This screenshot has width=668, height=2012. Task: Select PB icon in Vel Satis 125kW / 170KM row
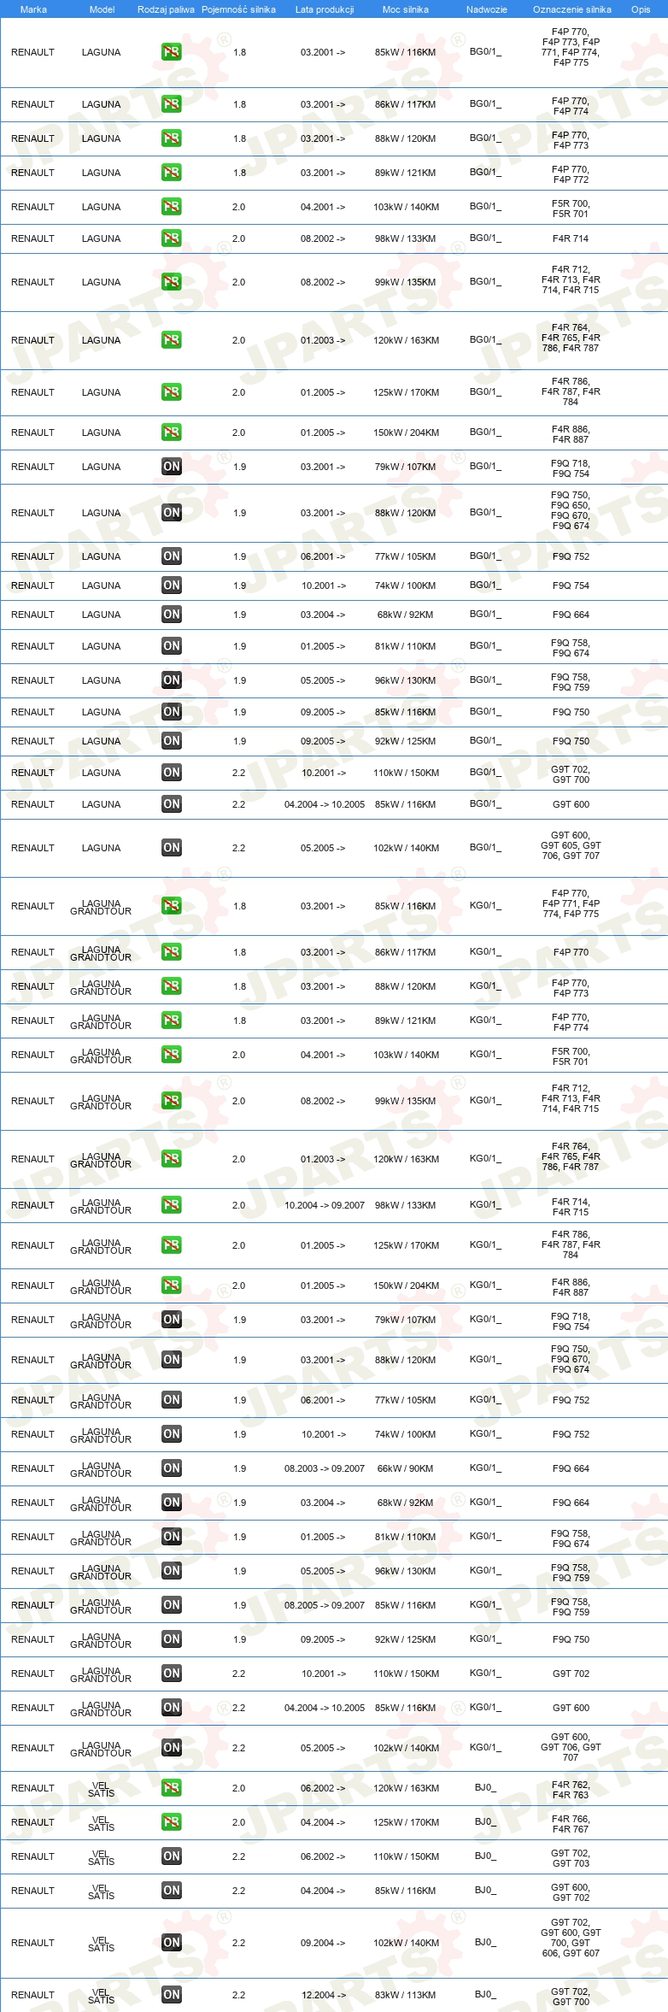click(x=171, y=1822)
